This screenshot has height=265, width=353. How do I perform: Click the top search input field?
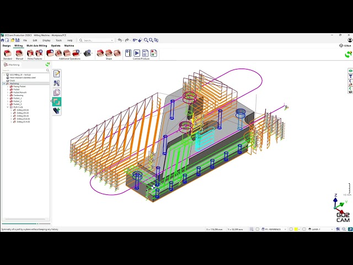[x=96, y=40]
